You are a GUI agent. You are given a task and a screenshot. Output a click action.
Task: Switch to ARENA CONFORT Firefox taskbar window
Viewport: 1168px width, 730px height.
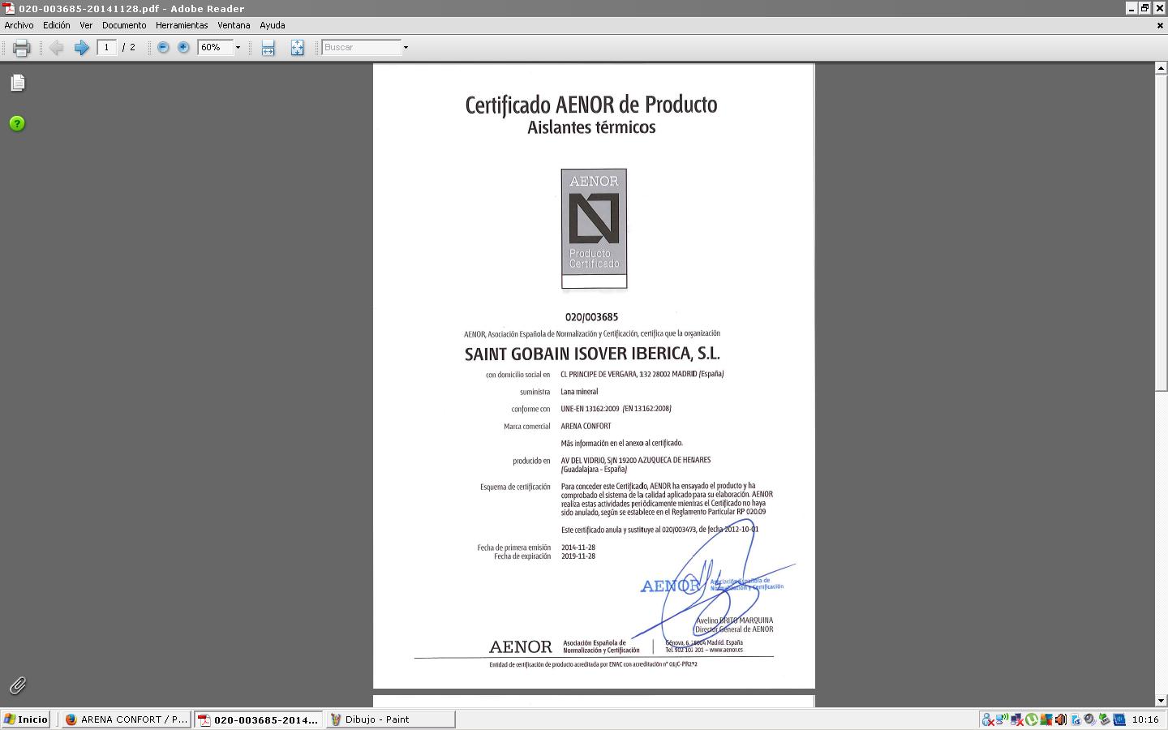(x=127, y=719)
